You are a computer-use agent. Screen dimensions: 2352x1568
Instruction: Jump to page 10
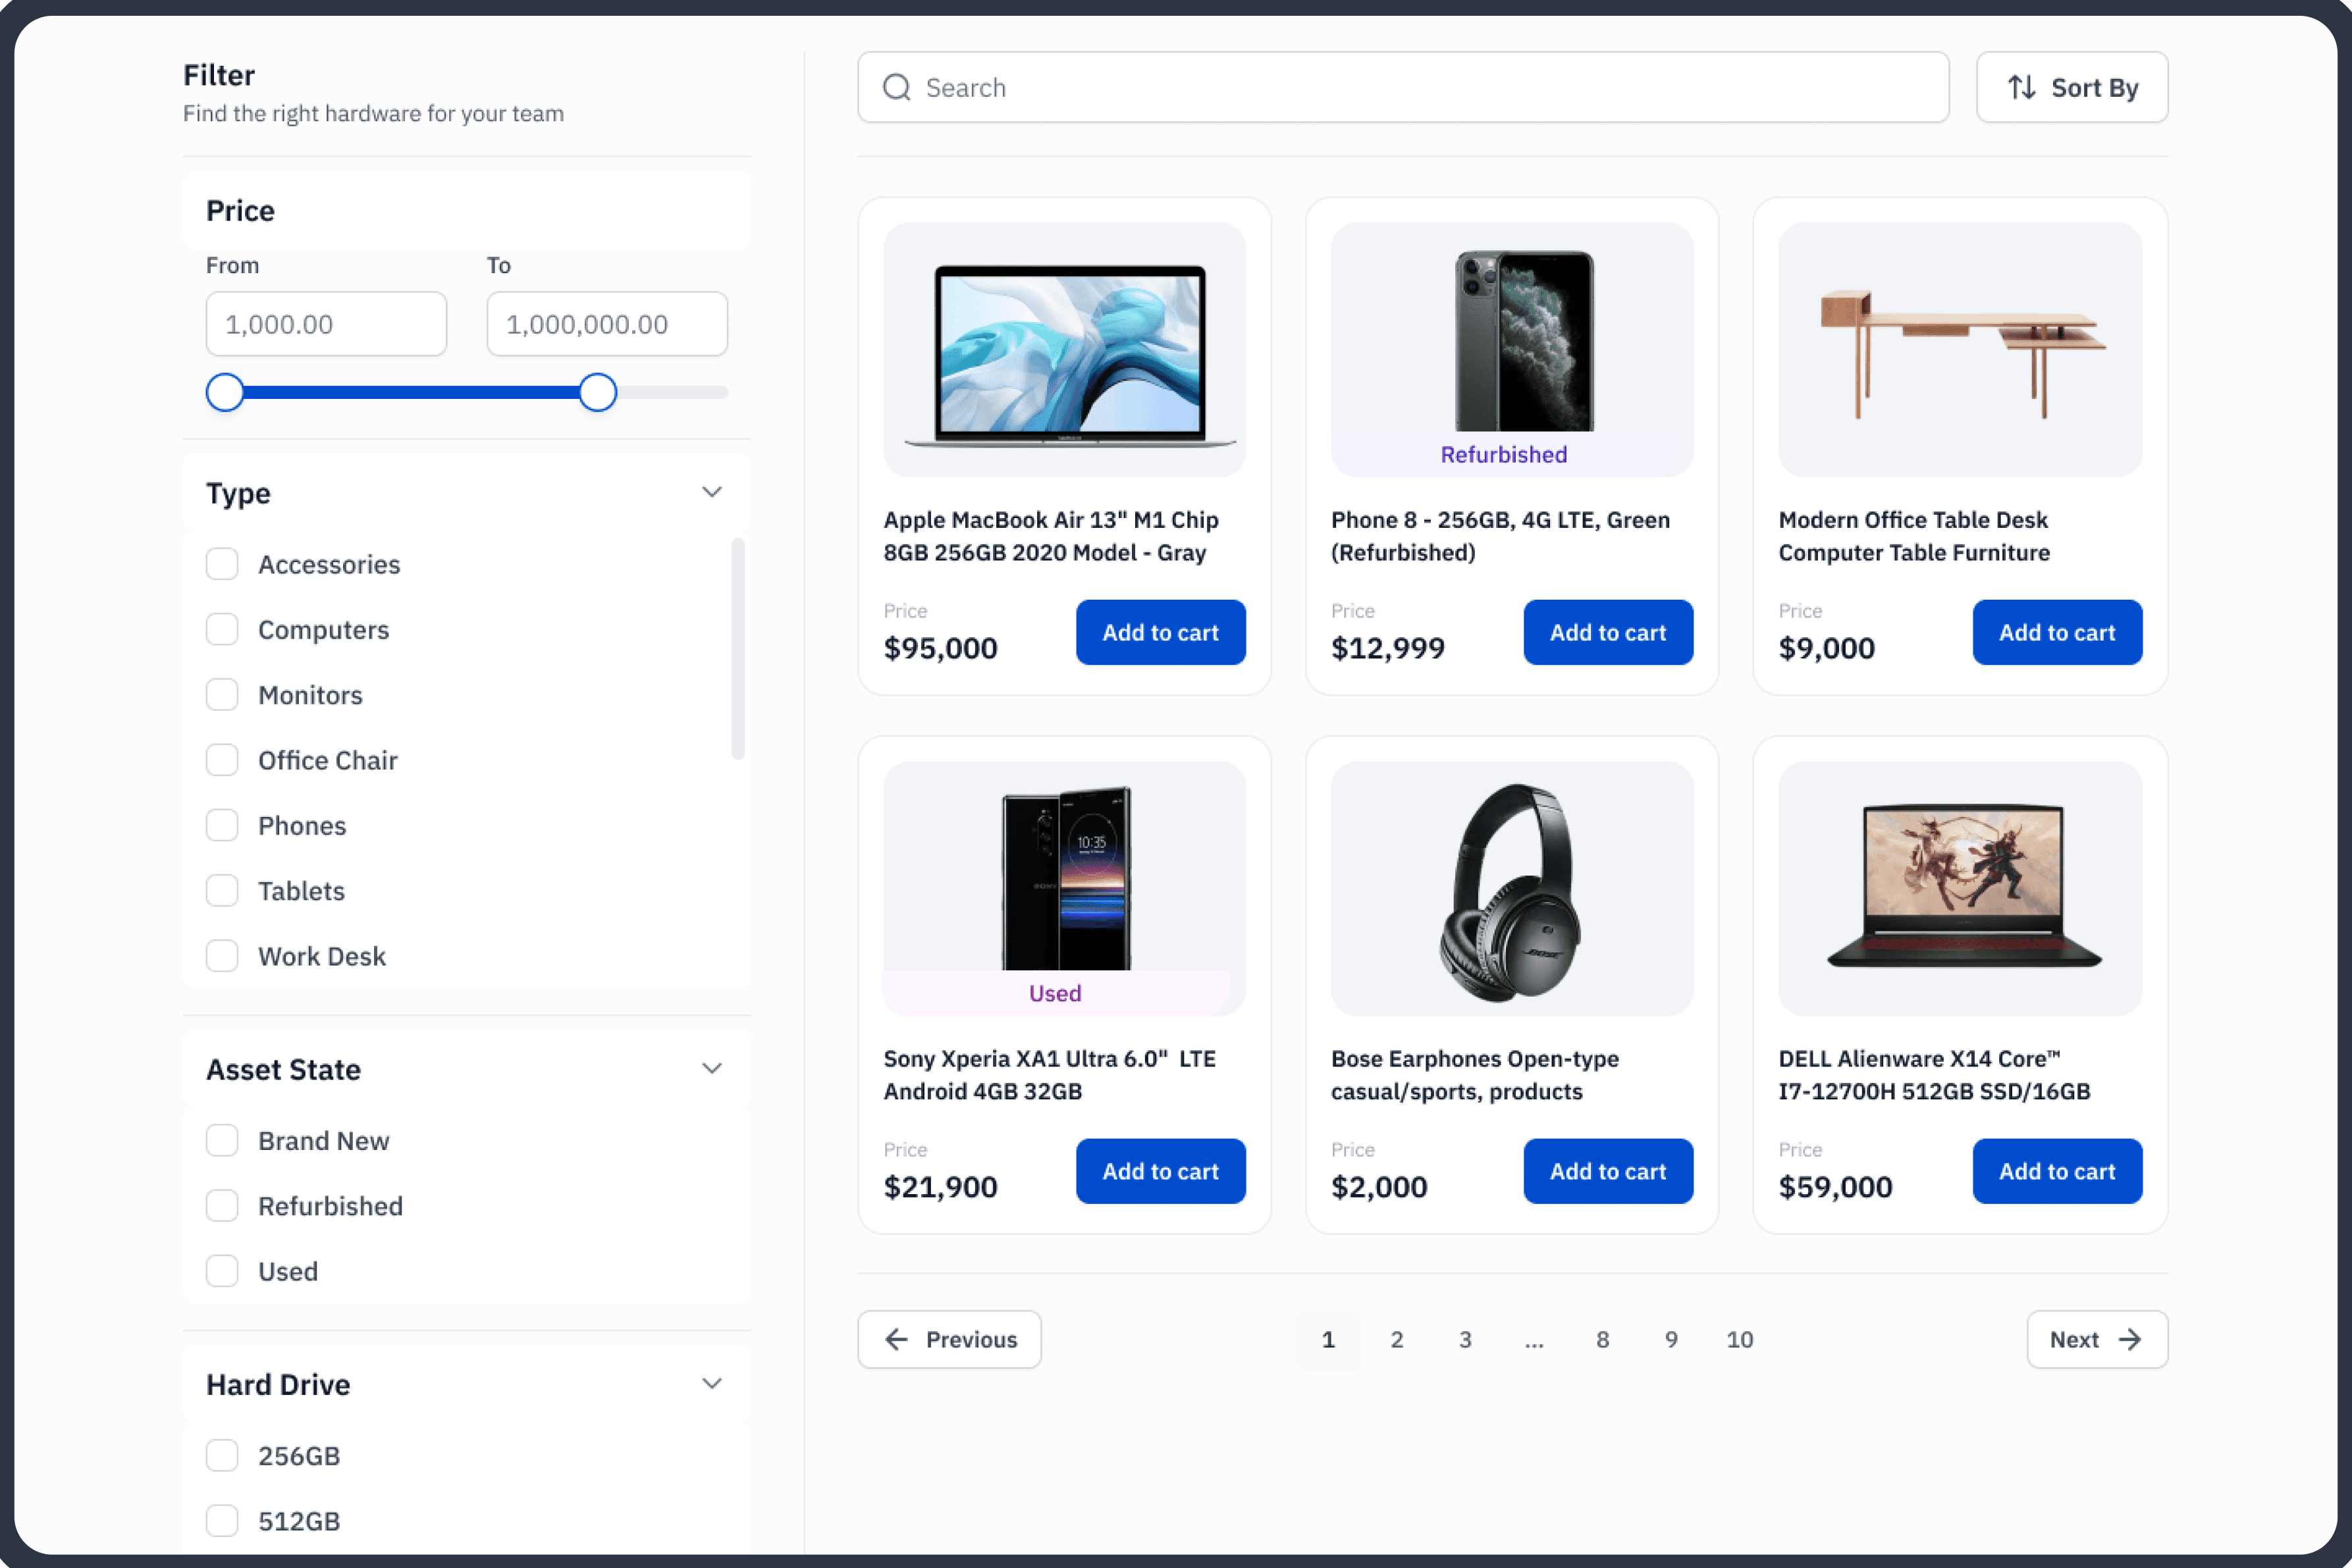pos(1739,1339)
